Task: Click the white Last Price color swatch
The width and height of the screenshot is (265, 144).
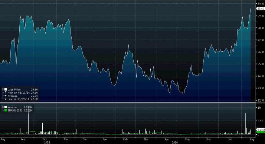Action: point(6,89)
